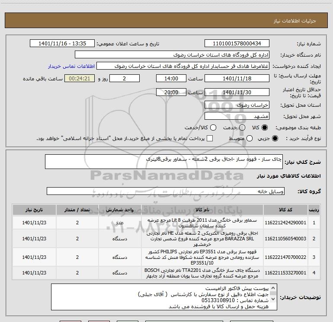This screenshot has height=322, width=333.
Task: Click the remaining days field showing 2
Action: tap(125, 78)
